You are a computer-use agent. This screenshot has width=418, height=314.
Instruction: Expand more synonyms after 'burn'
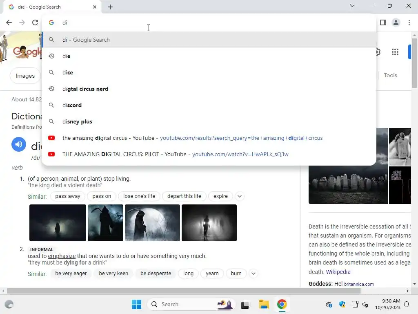pyautogui.click(x=253, y=274)
